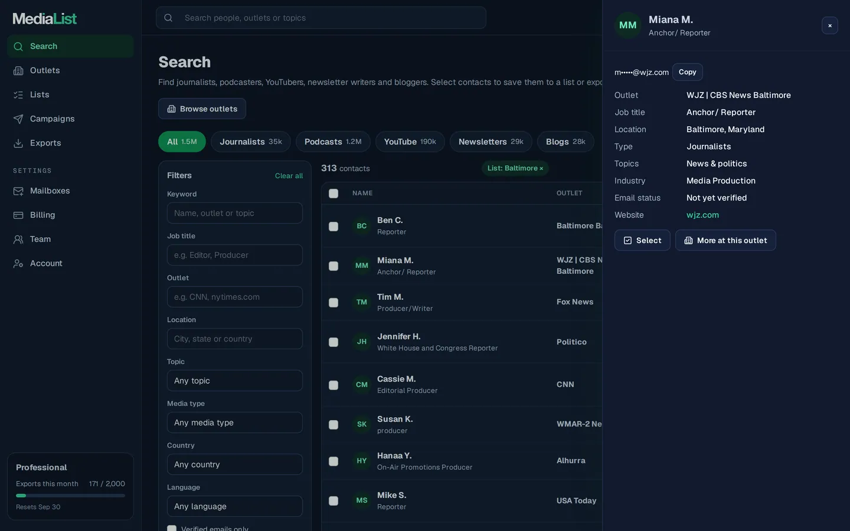Tick the checkbox for Susan K.
Image resolution: width=850 pixels, height=531 pixels.
[334, 425]
